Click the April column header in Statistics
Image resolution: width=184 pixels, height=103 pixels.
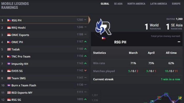click(151, 53)
